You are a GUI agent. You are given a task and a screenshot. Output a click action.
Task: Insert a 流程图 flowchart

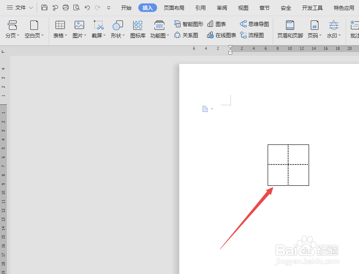coord(252,35)
